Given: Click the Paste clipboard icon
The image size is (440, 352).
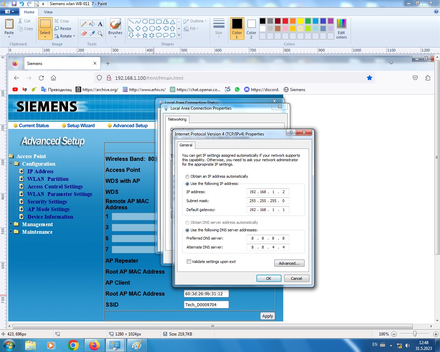Looking at the screenshot, I should 9,24.
